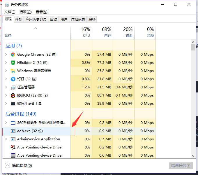Switch to the 服务 tab
This screenshot has height=175, width=198.
[92, 20]
